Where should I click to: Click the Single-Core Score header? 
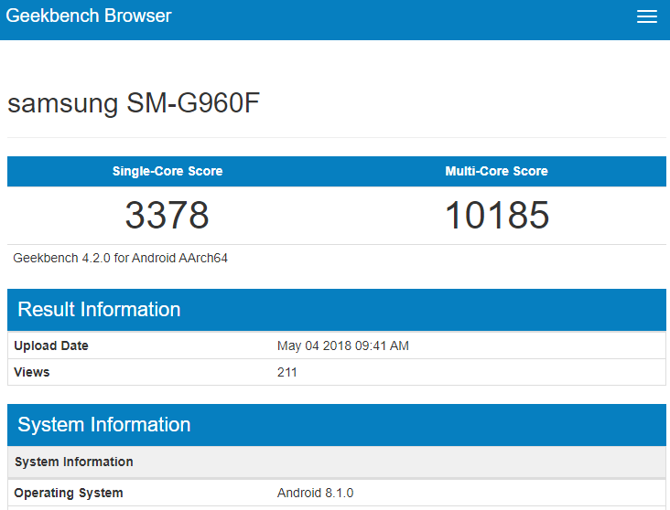point(167,171)
